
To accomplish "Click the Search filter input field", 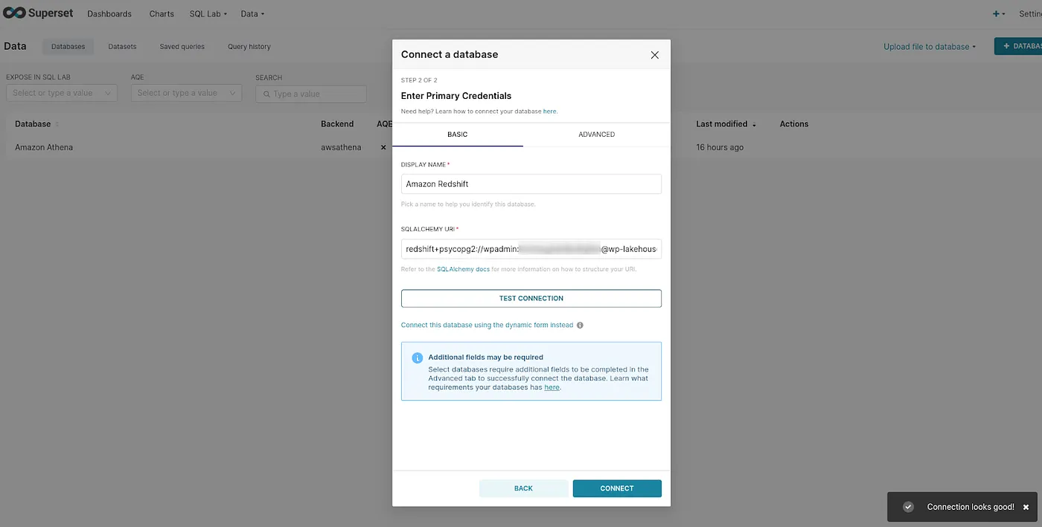I will 311,94.
